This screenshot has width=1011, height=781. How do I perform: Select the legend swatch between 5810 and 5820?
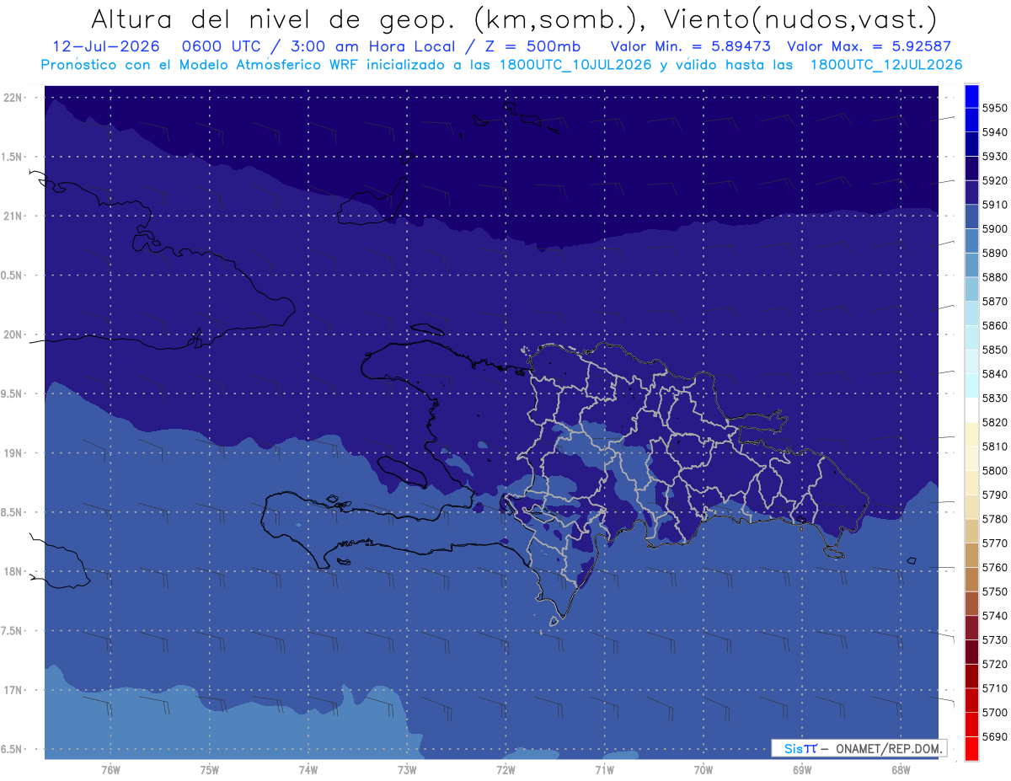pos(971,435)
